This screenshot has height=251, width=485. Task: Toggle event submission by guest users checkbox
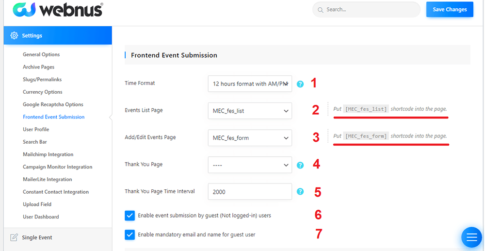[x=130, y=216]
